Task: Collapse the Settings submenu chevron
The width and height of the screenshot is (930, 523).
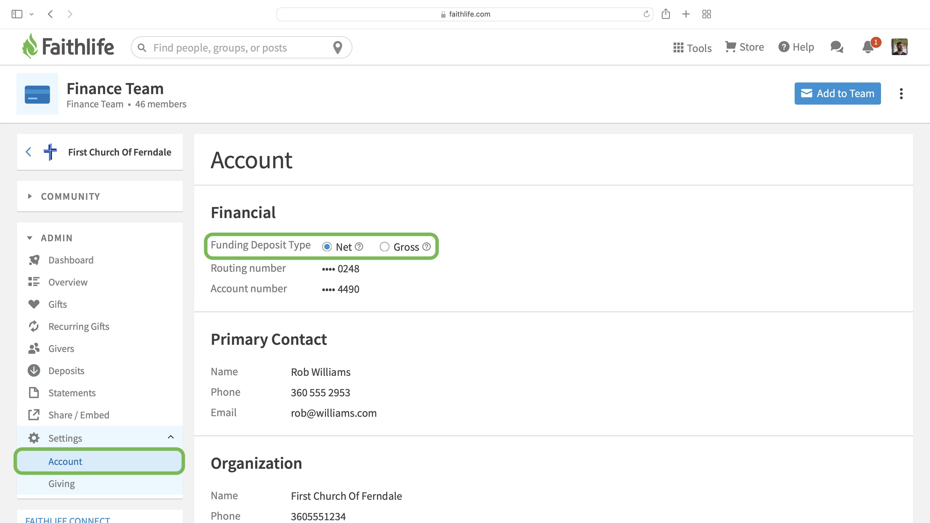Action: pyautogui.click(x=171, y=437)
